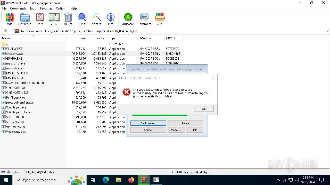Cancel the extraction
Viewport: 330px width, 185px height.
[x=148, y=130]
